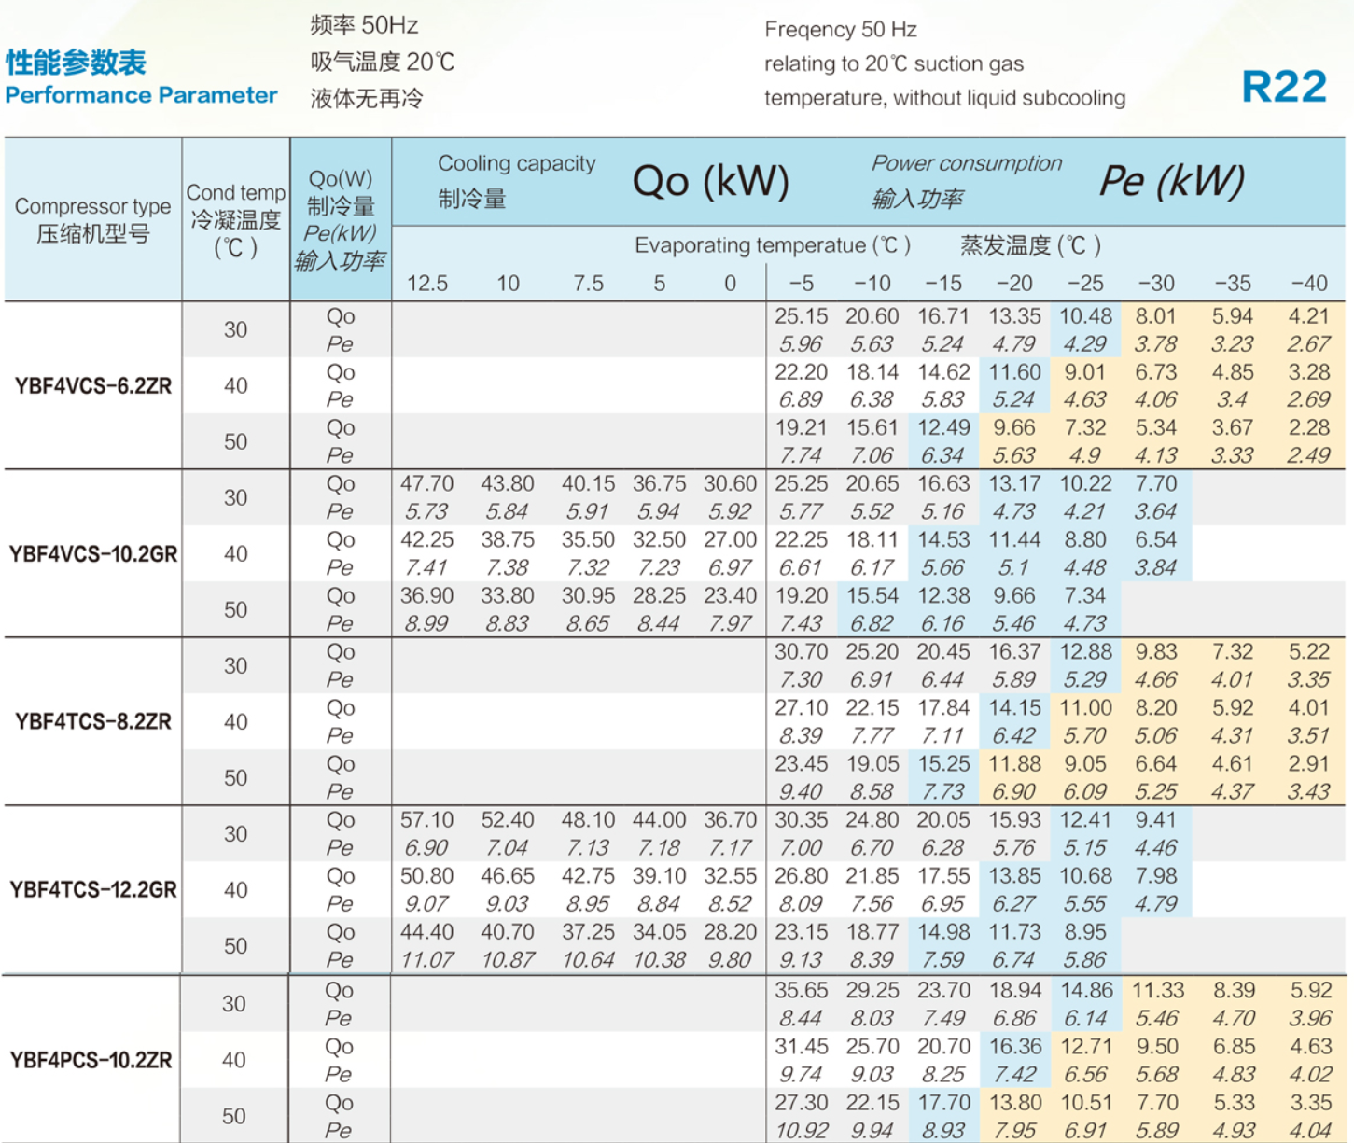Select the 11.07 power consumption value
This screenshot has height=1143, width=1354.
coord(426,959)
